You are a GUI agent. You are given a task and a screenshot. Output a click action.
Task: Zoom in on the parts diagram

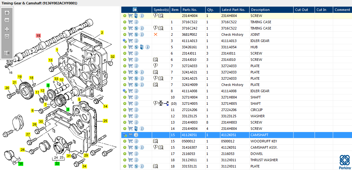7,13
